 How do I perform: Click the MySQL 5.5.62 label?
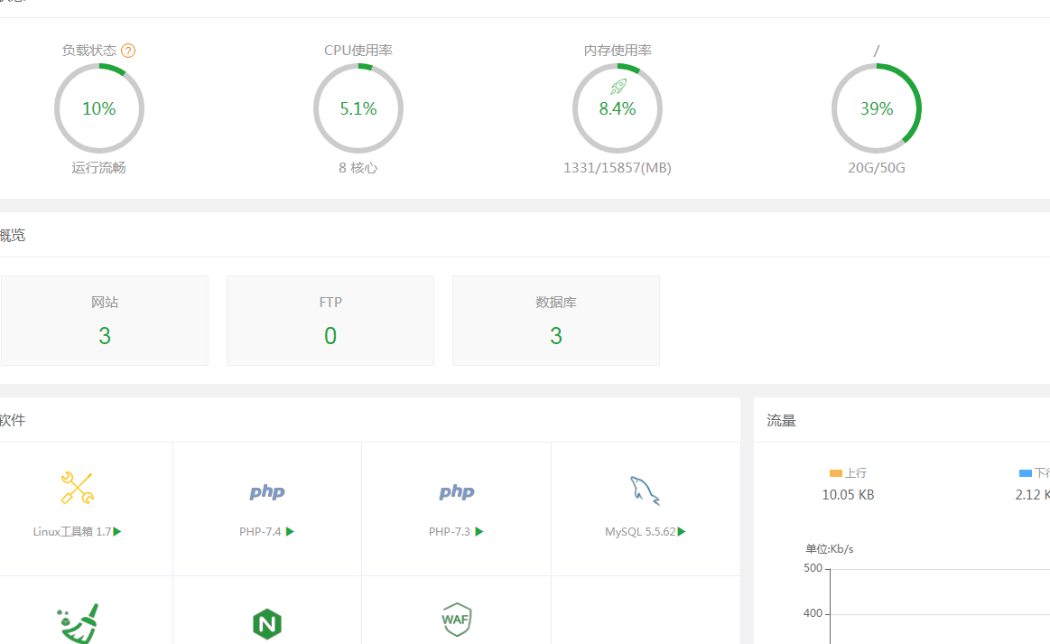tap(640, 531)
